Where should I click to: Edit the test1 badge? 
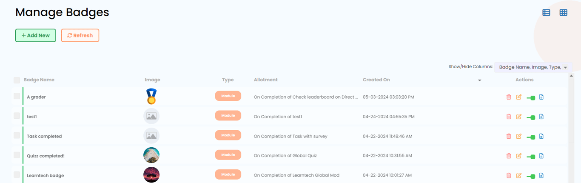[518, 117]
